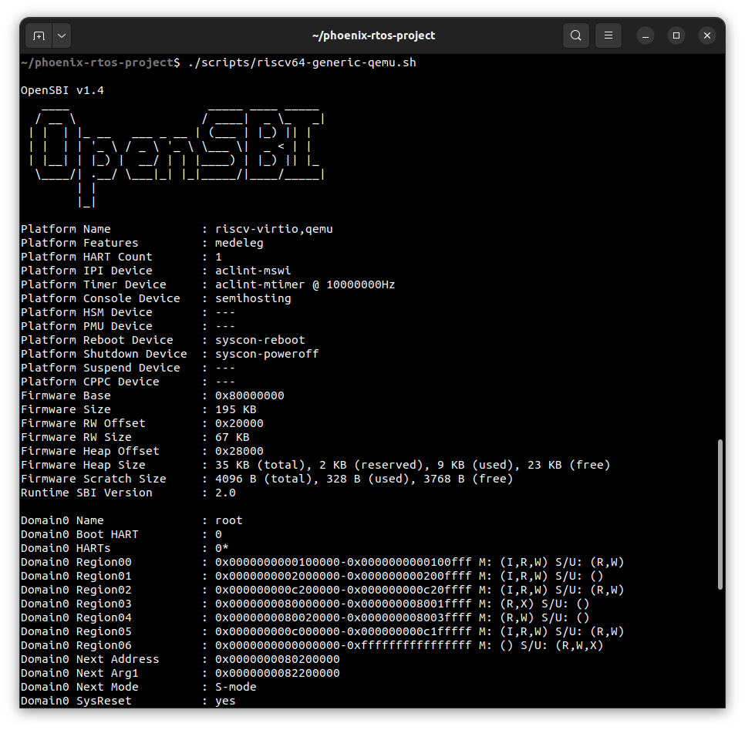The height and width of the screenshot is (730, 745).
Task: Click the Firmware RW Offset value 0x20000
Action: click(239, 423)
